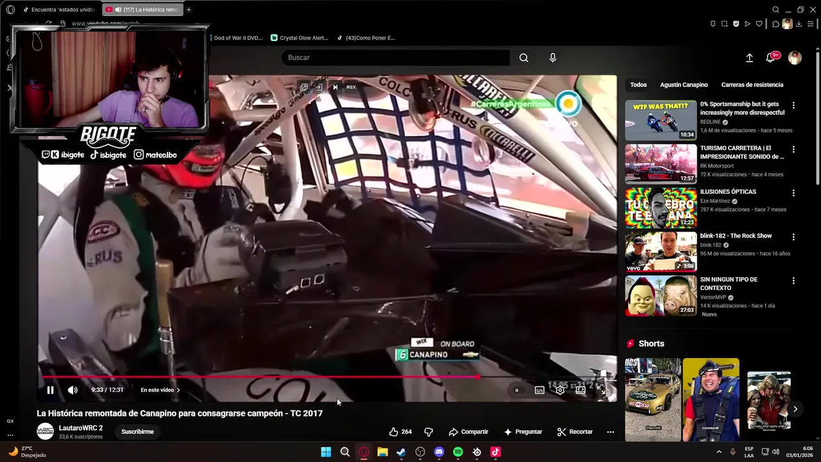This screenshot has height=462, width=821.
Task: Seek using the red video progress bar
Action: pyautogui.click(x=327, y=377)
